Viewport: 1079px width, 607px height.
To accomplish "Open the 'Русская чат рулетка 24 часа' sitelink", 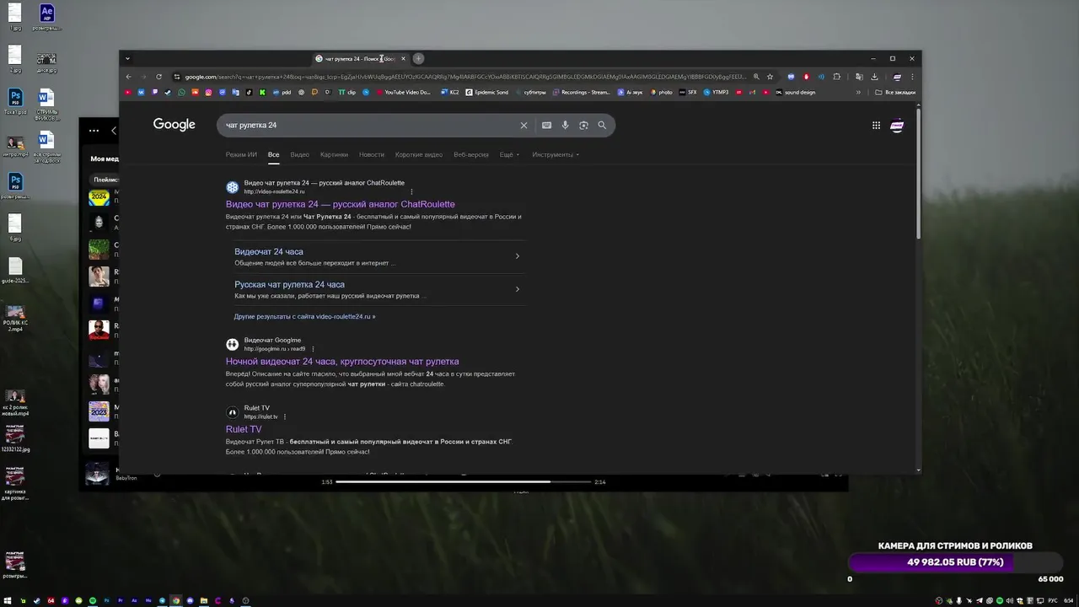I will (x=289, y=284).
